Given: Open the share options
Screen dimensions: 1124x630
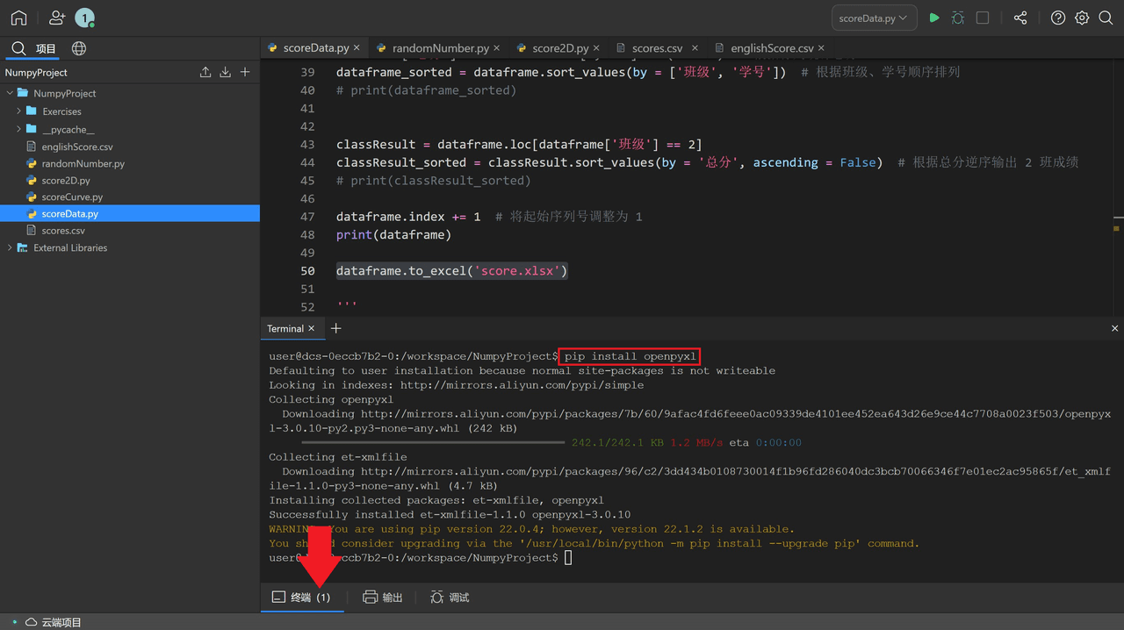Looking at the screenshot, I should click(x=1020, y=17).
